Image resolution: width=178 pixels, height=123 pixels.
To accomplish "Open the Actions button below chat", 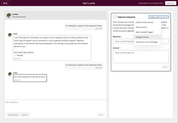I will [25, 115].
